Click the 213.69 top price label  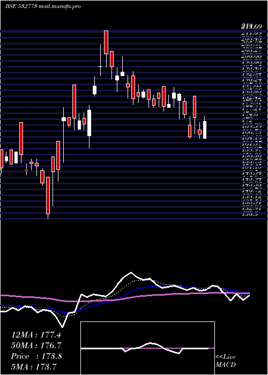point(251,26)
